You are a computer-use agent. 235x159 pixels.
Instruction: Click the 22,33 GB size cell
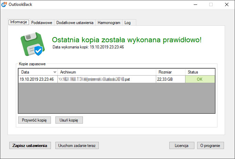click(x=171, y=79)
